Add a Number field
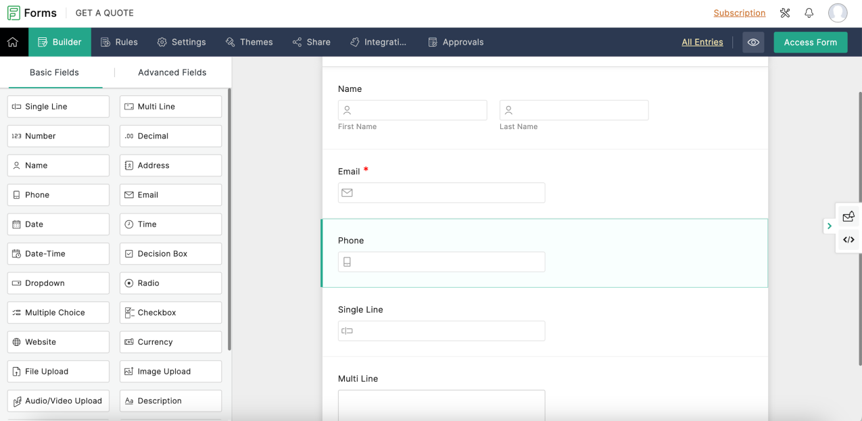 58,136
